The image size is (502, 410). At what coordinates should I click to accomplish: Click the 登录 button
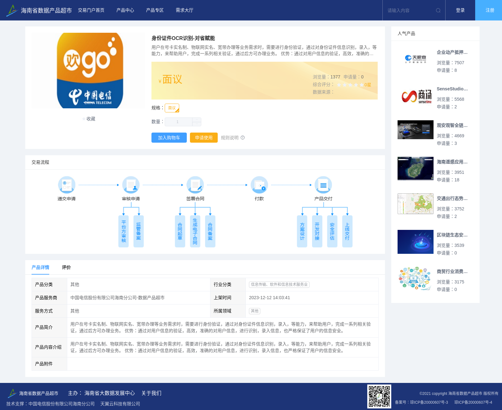[x=460, y=10]
